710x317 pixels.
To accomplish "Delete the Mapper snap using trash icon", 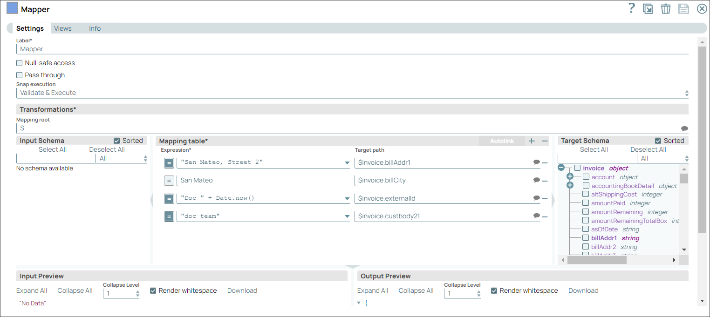I will point(666,8).
